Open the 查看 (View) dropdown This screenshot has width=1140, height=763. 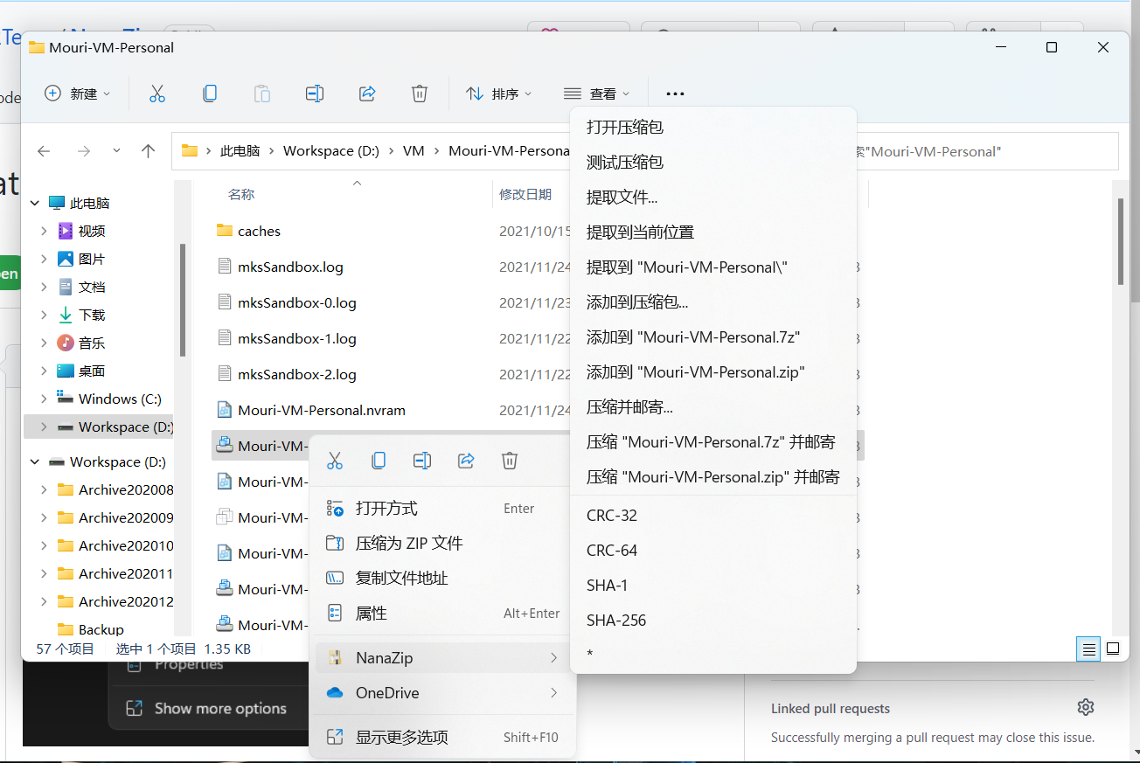coord(597,94)
